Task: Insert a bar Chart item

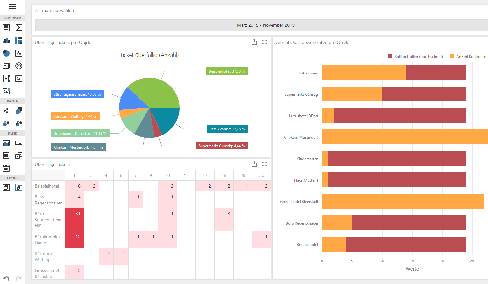Action: click(6, 40)
